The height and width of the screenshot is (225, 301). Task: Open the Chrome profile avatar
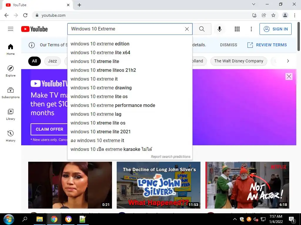pos(285,15)
